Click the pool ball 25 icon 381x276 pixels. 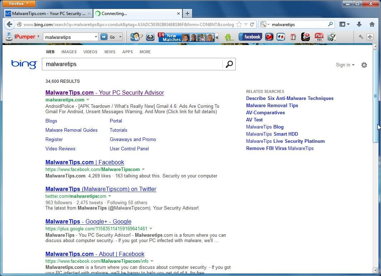click(306, 37)
